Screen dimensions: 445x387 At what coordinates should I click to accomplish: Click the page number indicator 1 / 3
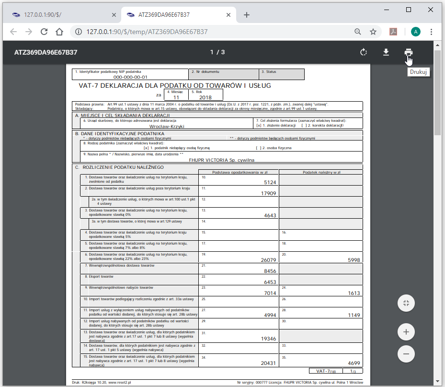coord(217,52)
